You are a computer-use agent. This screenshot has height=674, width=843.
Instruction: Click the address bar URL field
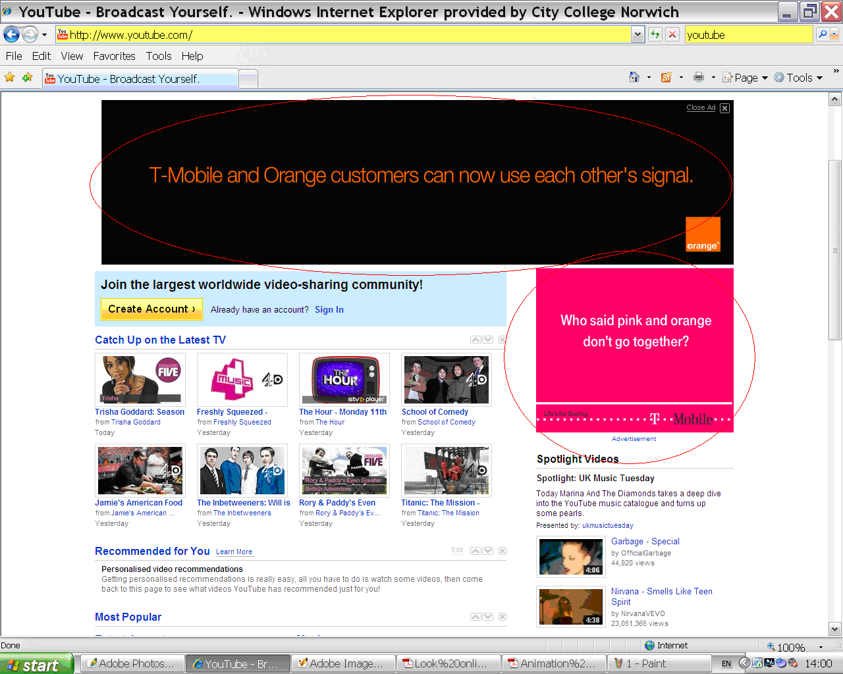pyautogui.click(x=342, y=34)
